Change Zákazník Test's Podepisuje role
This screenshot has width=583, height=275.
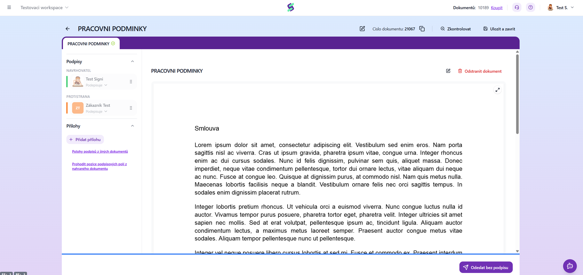click(96, 111)
